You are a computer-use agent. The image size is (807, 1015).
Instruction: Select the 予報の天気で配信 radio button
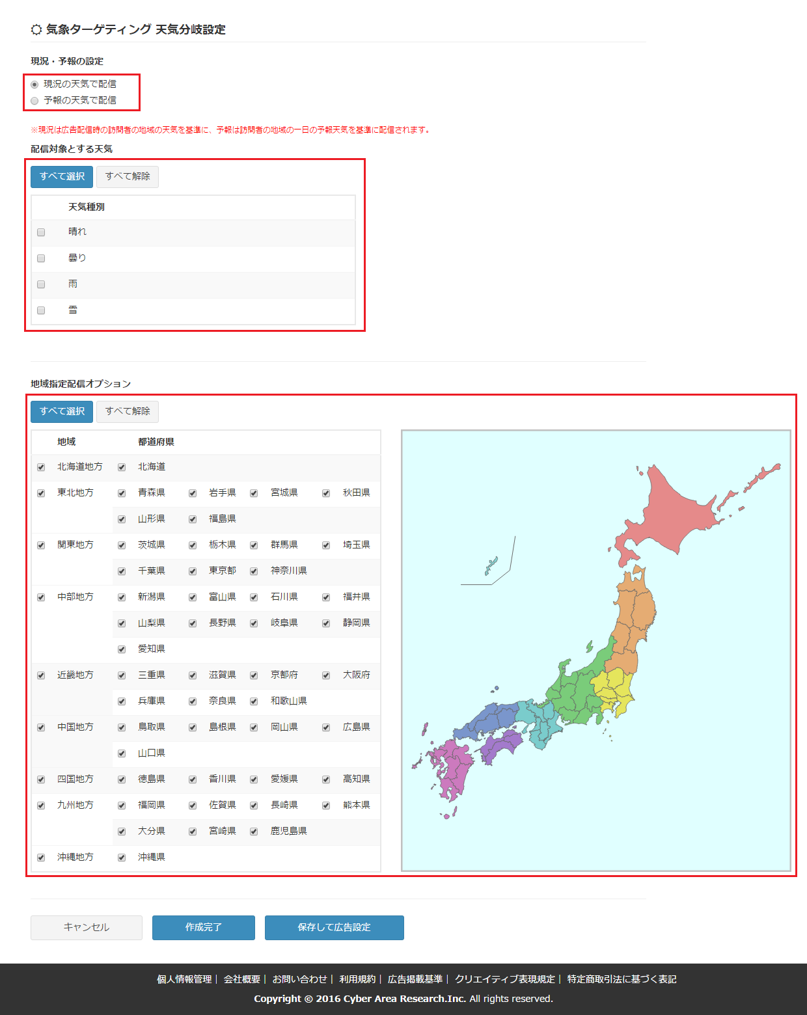tap(34, 101)
